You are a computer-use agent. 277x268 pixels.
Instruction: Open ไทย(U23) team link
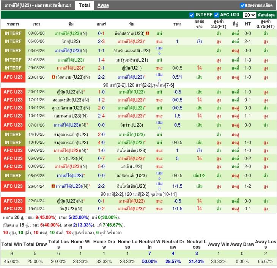71,41
